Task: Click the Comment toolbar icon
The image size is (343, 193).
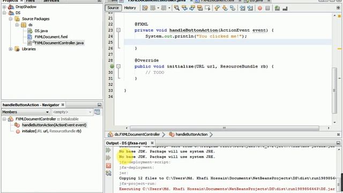Action: coord(277,9)
